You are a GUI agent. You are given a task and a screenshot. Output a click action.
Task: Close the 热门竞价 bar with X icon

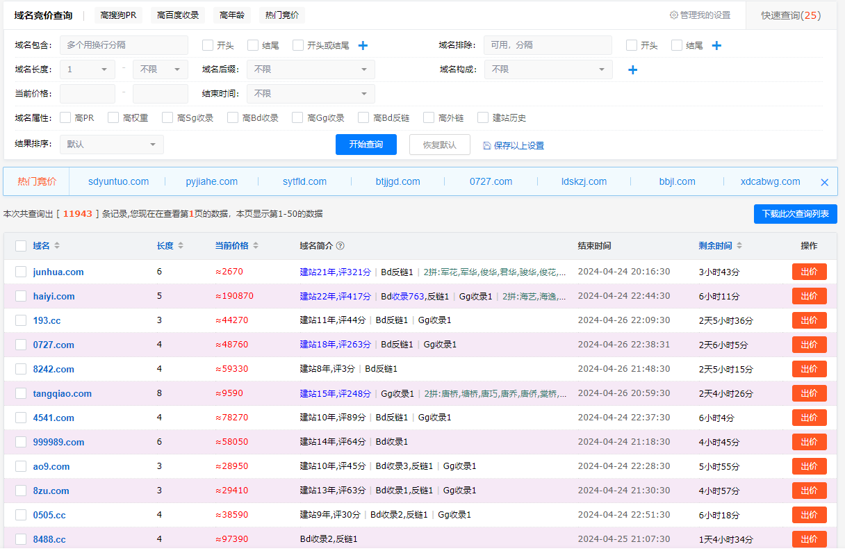click(825, 182)
